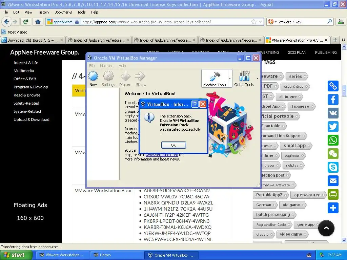The image size is (347, 260).
Task: Click the search magnifier icon
Action: 329,22
